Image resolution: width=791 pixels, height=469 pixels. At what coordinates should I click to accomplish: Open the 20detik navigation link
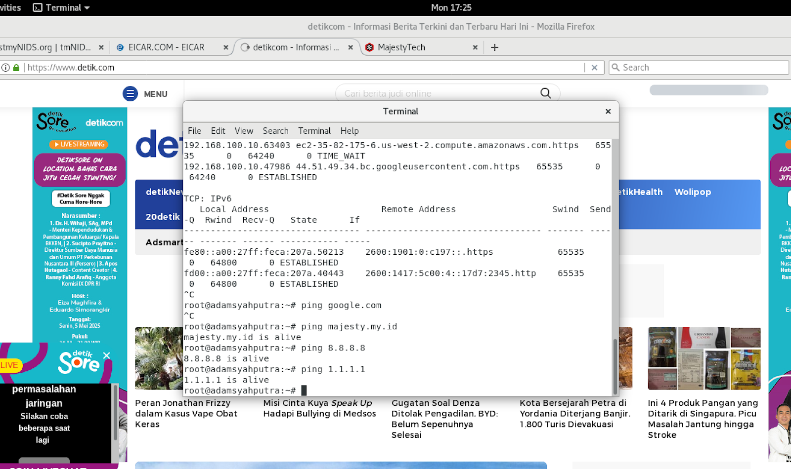click(163, 217)
